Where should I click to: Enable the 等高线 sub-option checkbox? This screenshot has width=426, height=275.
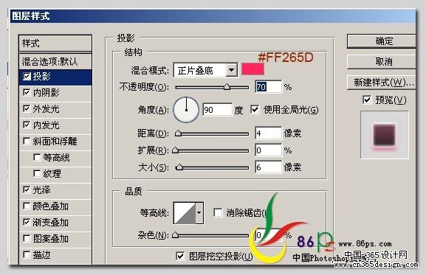tap(37, 157)
